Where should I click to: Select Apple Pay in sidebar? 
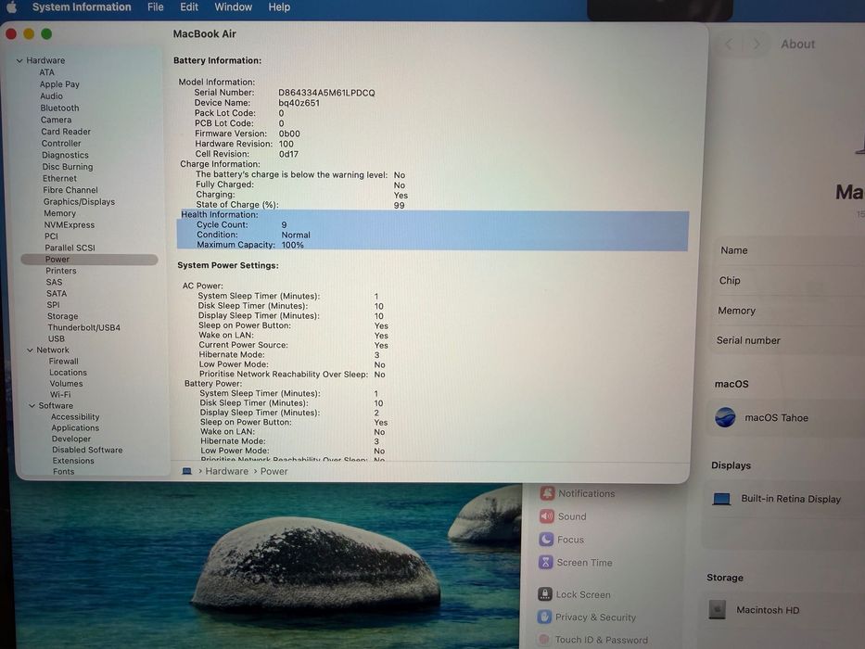click(x=59, y=84)
